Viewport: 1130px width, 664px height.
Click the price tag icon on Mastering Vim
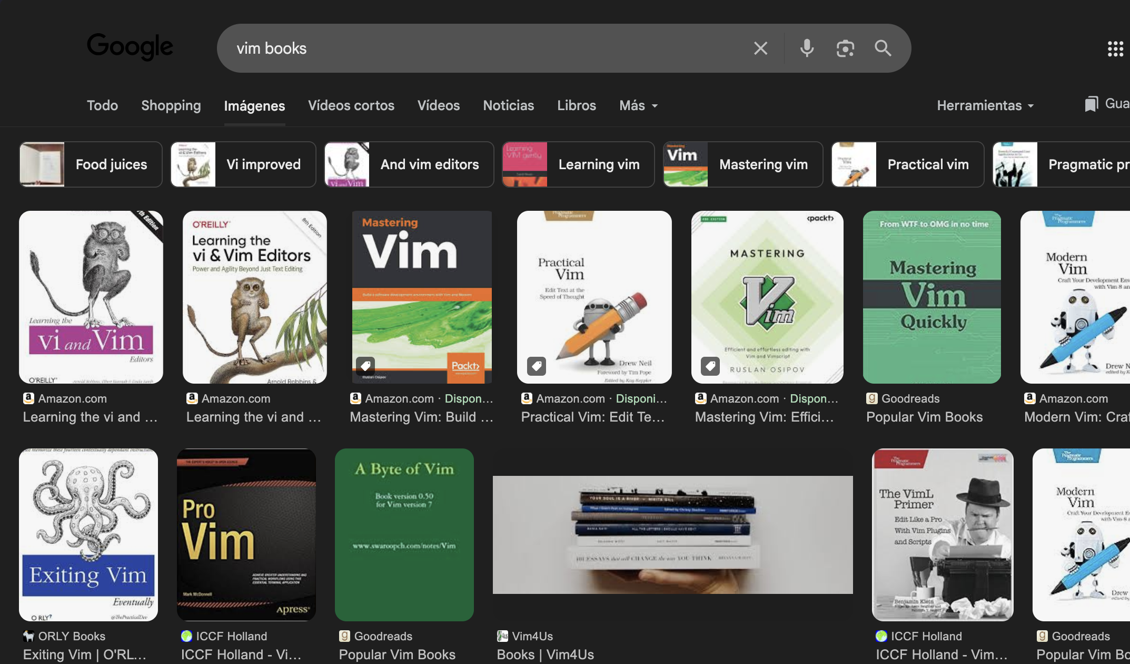click(x=365, y=366)
